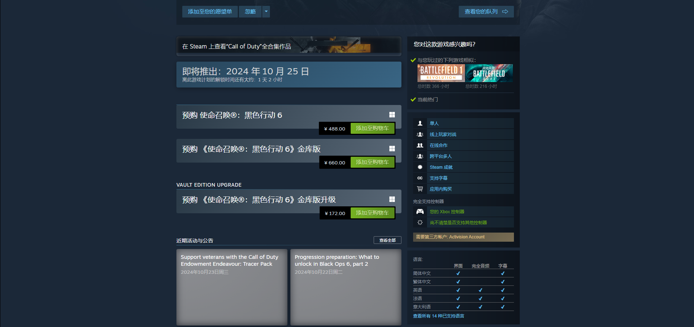Click the single-player person icon

click(x=420, y=123)
